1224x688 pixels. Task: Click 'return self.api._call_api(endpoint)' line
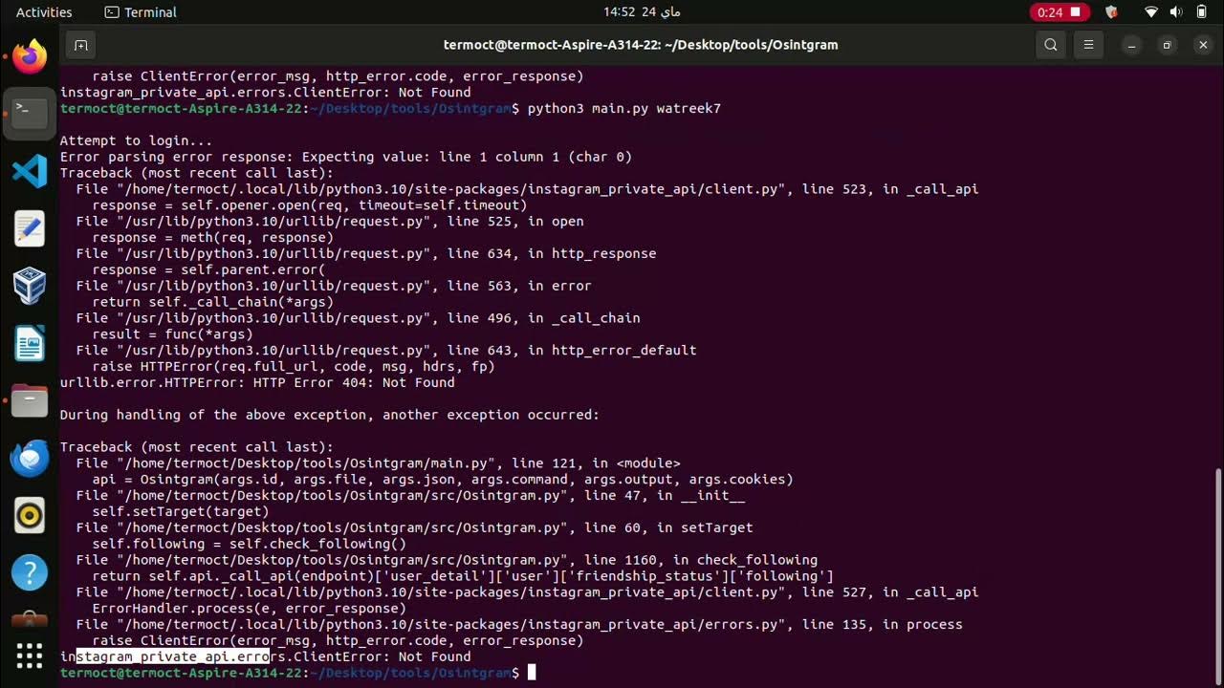(x=463, y=576)
